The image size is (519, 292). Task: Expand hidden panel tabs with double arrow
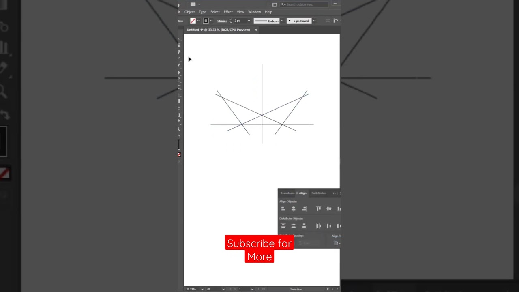coord(334,193)
